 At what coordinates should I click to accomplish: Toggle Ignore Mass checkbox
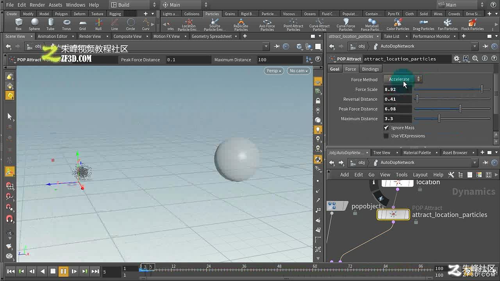point(386,128)
